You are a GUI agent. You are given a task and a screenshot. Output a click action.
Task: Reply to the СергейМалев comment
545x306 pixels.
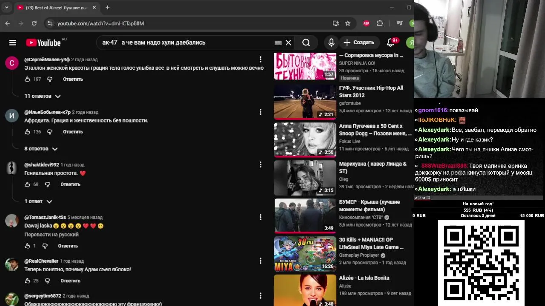73,79
